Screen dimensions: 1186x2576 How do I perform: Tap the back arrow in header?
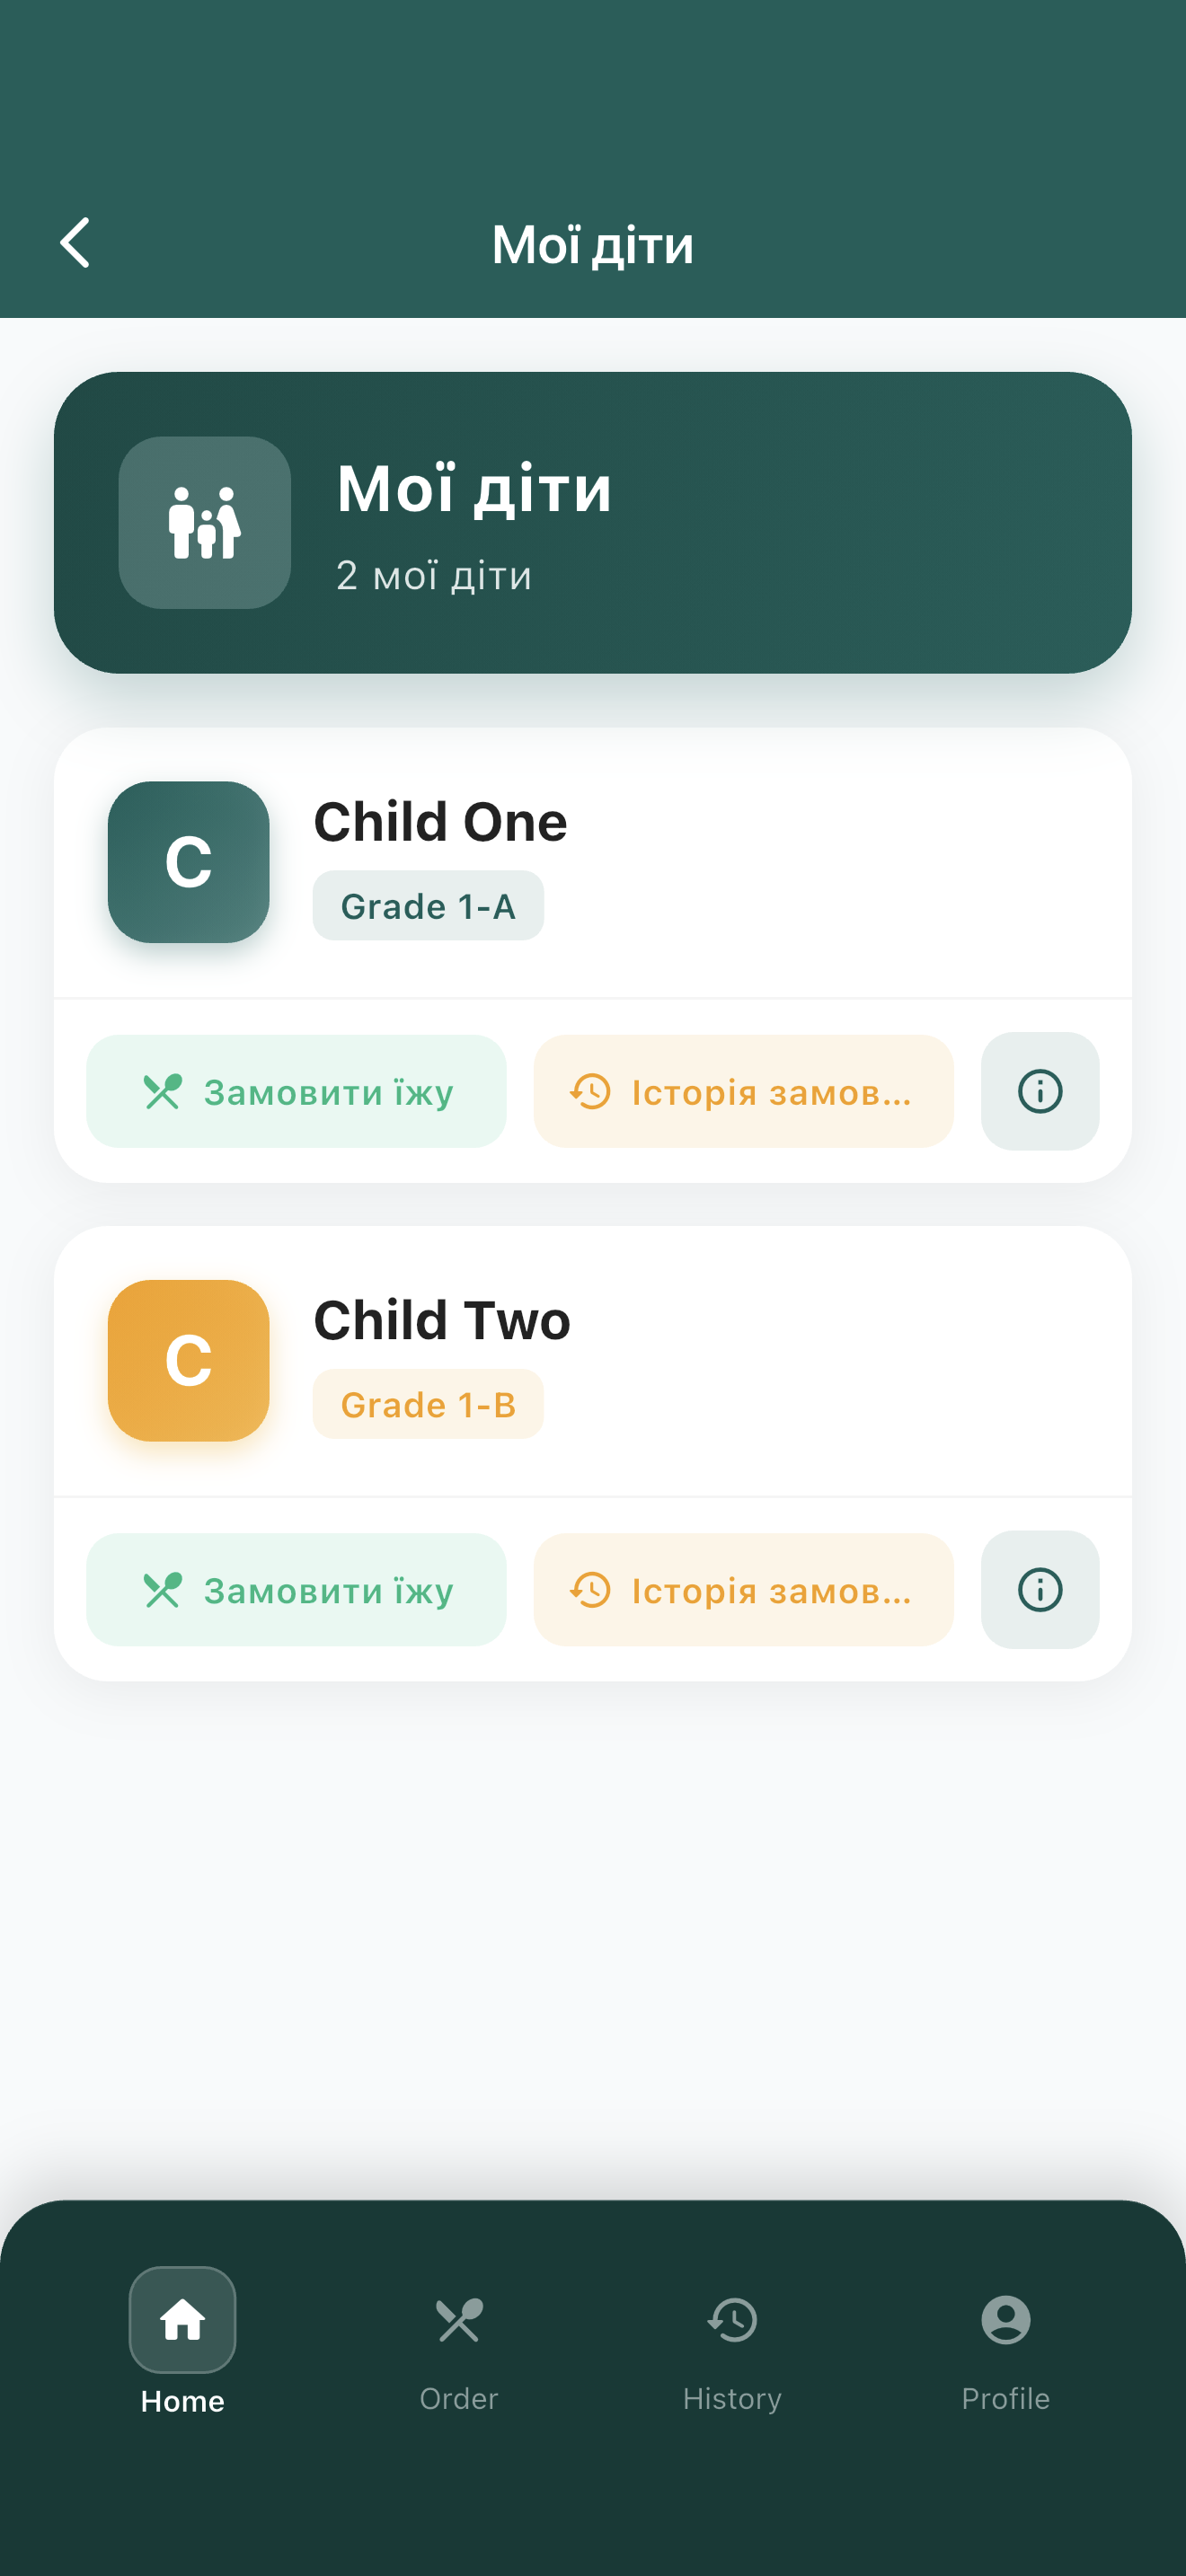[x=75, y=243]
